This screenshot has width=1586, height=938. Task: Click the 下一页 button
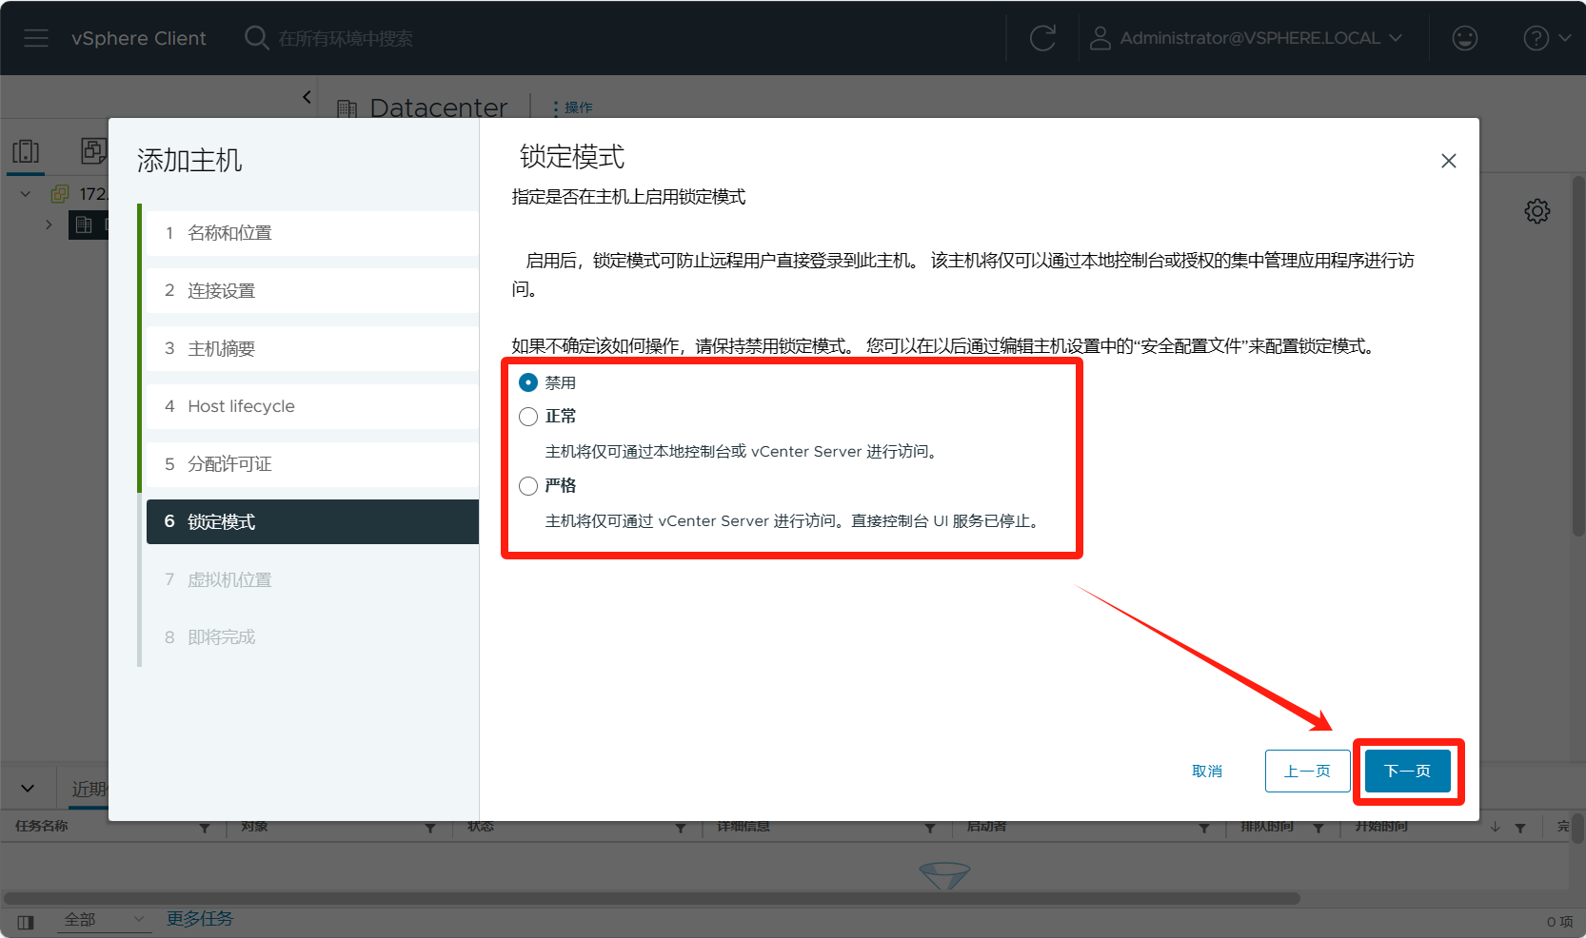pyautogui.click(x=1407, y=771)
